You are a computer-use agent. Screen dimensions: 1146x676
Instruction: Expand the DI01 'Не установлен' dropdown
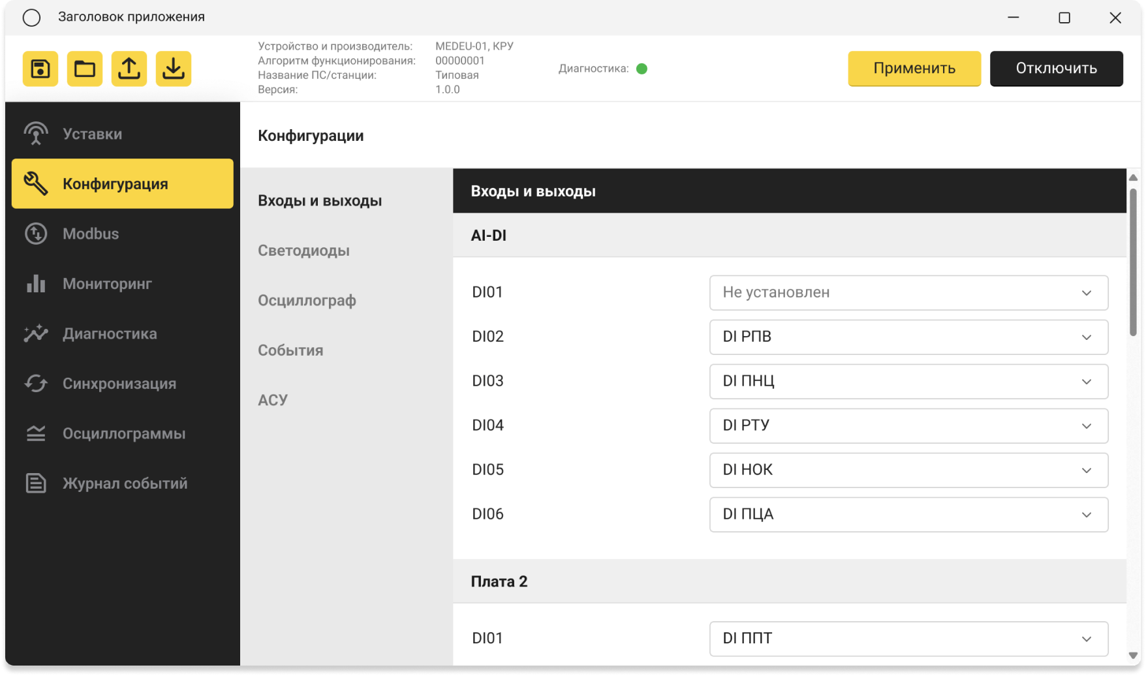pyautogui.click(x=908, y=293)
